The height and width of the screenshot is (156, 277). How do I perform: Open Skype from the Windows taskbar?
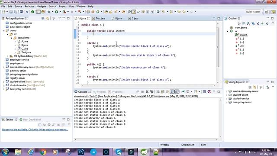[119, 152]
